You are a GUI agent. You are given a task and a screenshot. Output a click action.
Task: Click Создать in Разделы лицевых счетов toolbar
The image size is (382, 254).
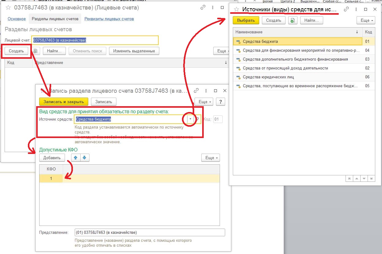16,51
